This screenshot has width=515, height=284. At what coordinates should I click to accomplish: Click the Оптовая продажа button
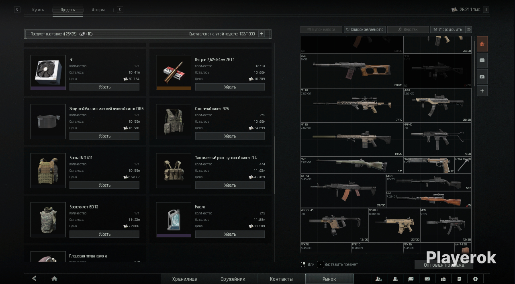tap(444, 265)
